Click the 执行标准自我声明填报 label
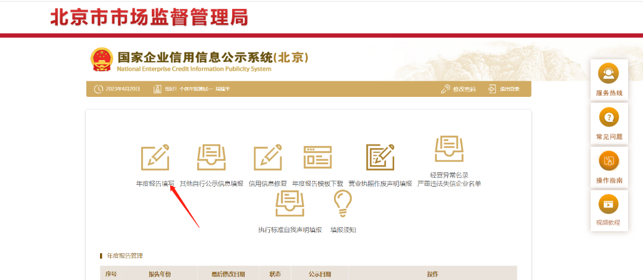This screenshot has height=280, width=643. [x=290, y=230]
